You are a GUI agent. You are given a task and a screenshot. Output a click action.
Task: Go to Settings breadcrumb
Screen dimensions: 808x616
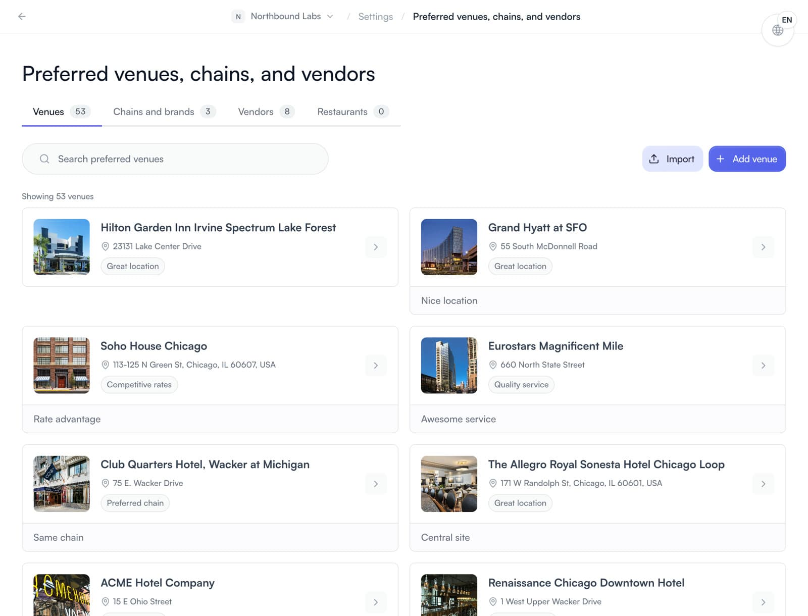click(375, 17)
